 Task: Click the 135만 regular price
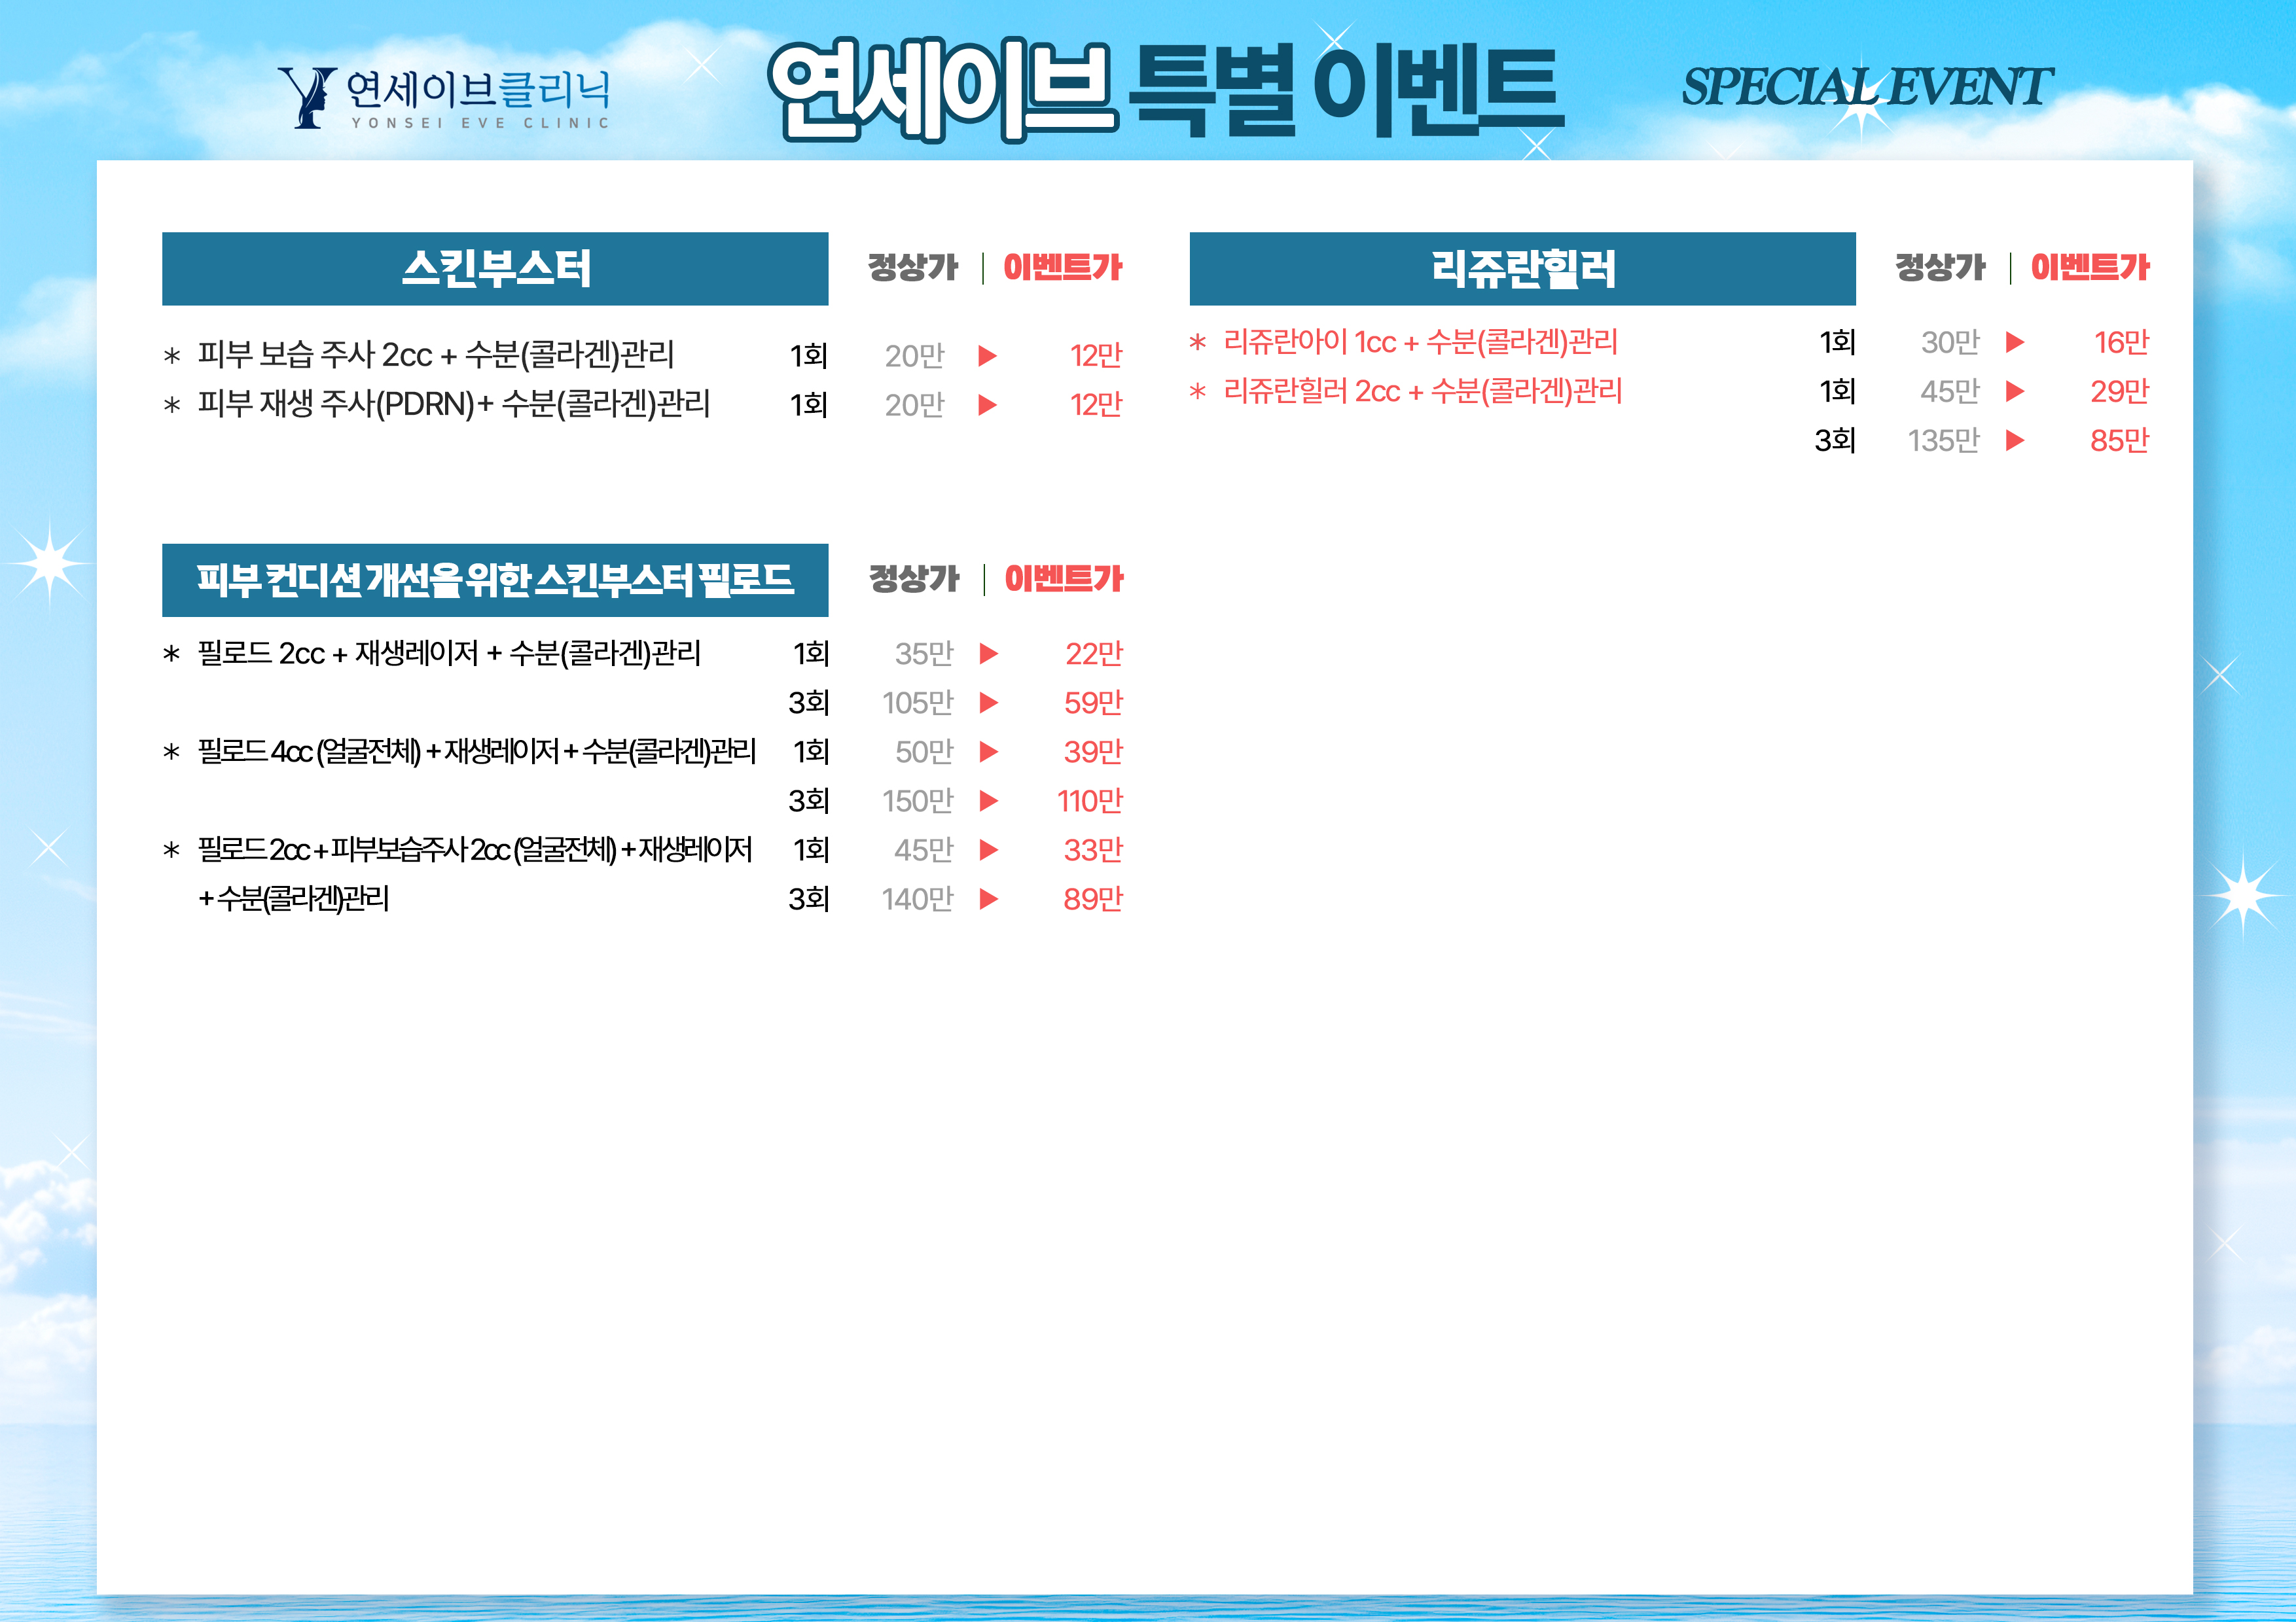point(1943,440)
